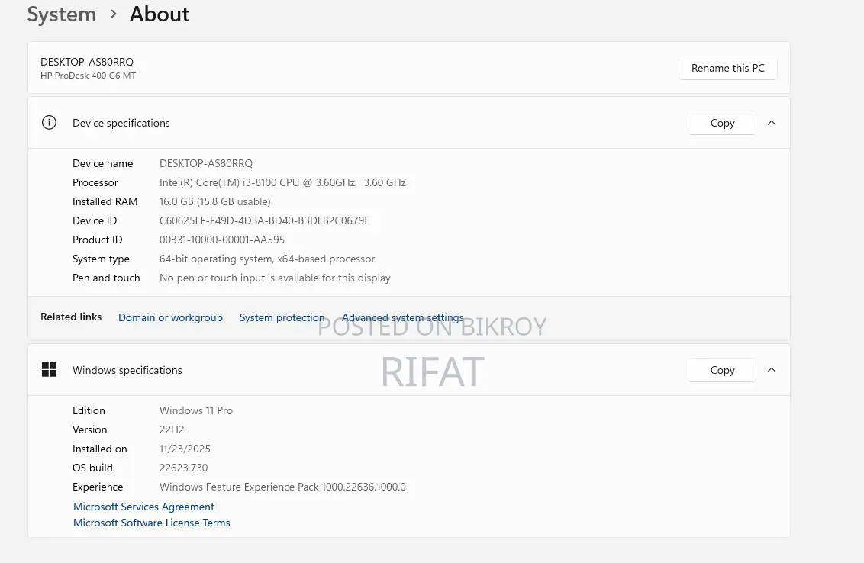Open Microsoft Services Agreement link
864x563 pixels.
click(143, 507)
